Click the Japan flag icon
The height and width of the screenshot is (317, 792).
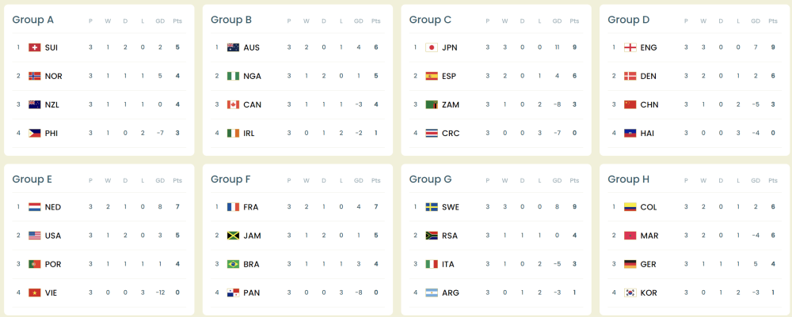[x=432, y=47]
